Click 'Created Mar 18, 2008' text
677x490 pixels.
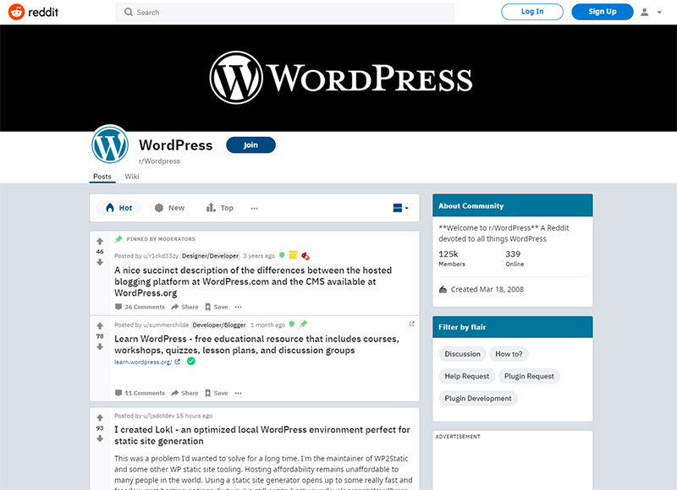[x=487, y=290]
